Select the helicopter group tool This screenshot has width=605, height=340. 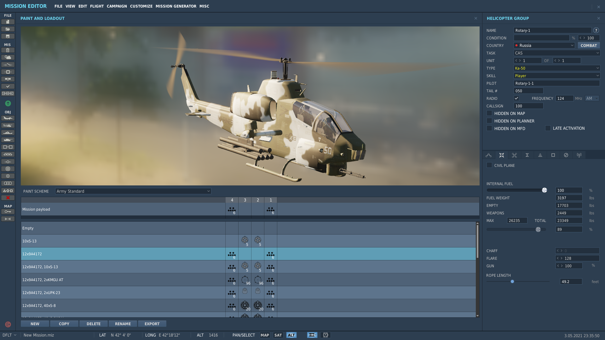(8, 125)
